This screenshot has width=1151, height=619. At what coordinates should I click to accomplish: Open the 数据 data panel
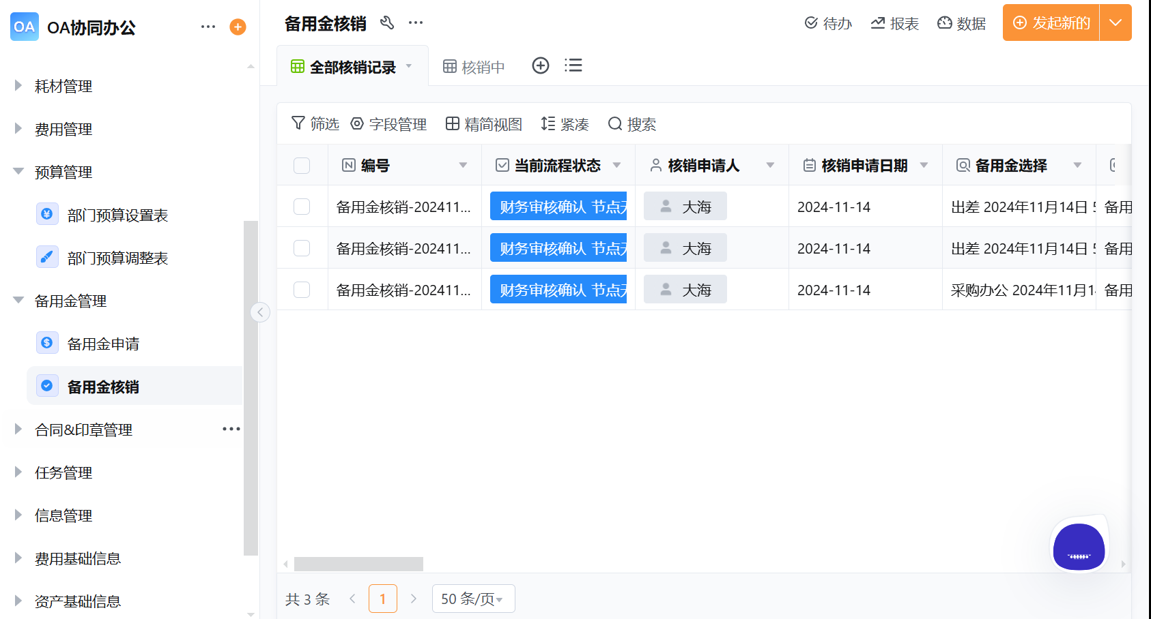[962, 22]
